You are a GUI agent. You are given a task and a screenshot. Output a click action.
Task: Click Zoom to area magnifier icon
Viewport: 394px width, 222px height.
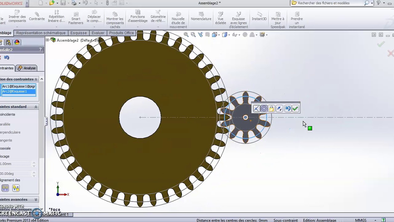click(x=193, y=35)
